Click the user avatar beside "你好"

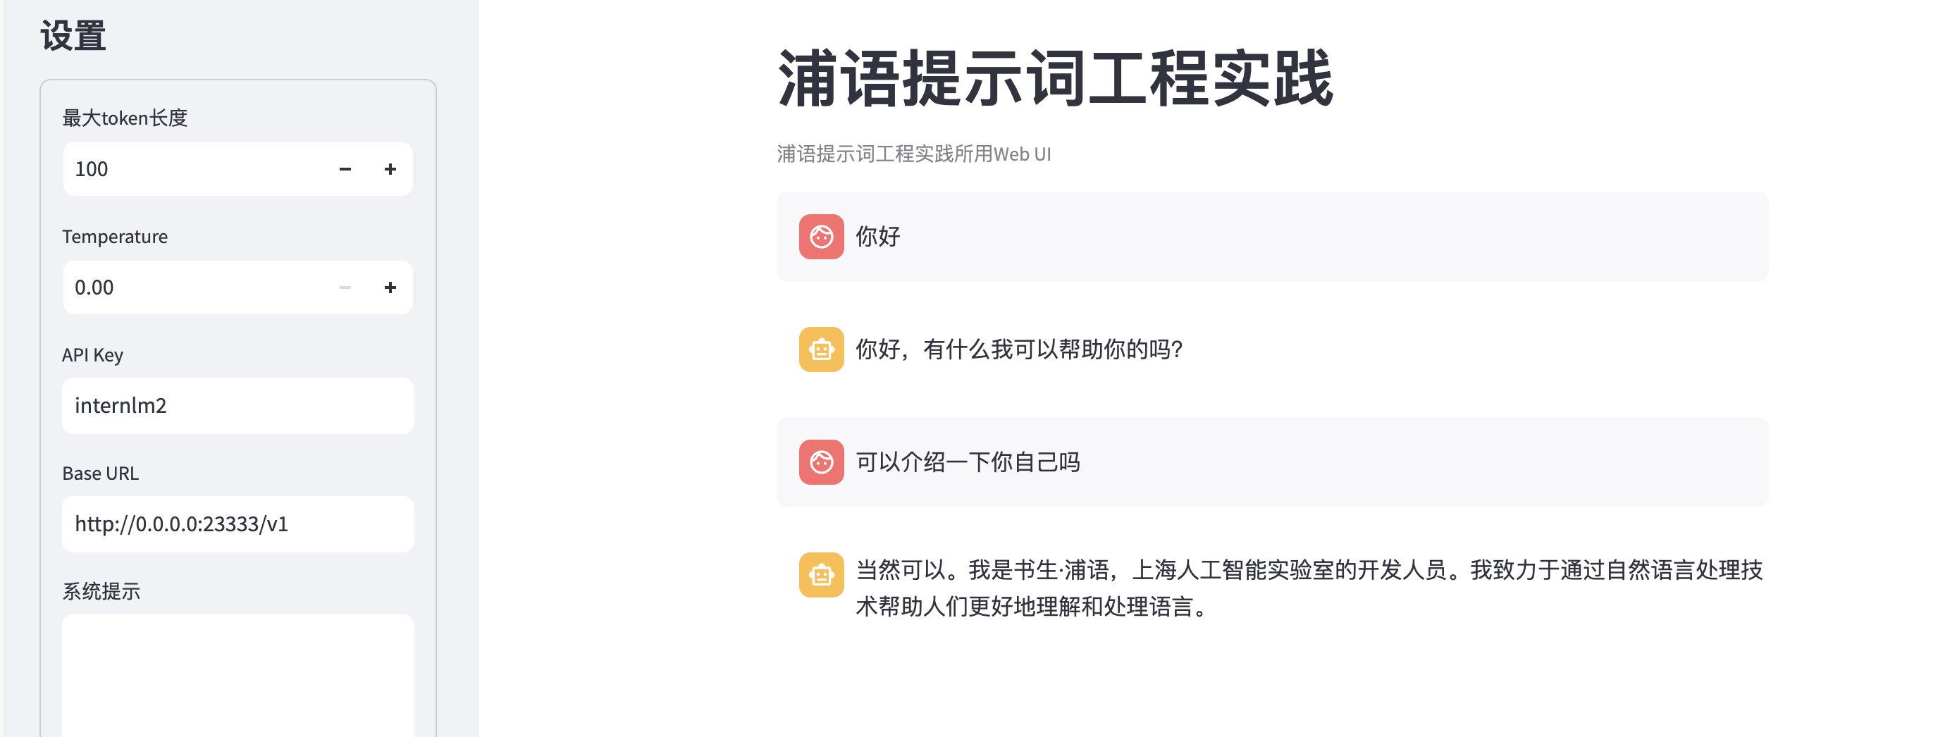point(821,237)
